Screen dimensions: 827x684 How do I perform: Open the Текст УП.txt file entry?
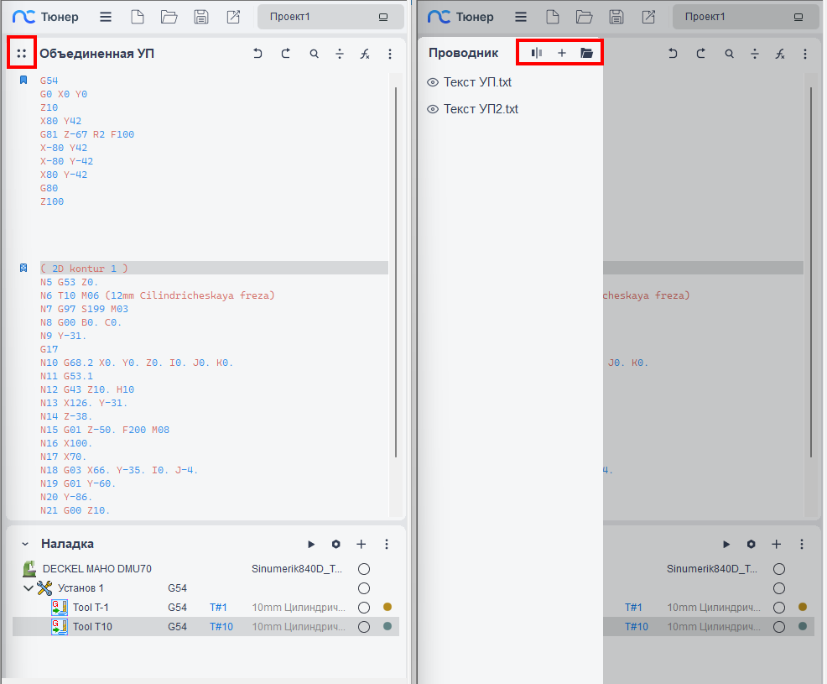point(477,82)
